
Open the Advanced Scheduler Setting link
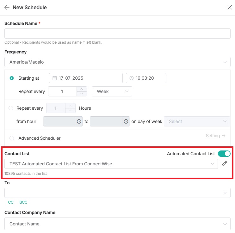(x=215, y=136)
